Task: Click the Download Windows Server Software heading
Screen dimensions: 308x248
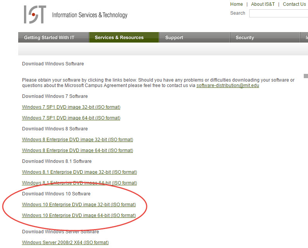Action: [60, 231]
